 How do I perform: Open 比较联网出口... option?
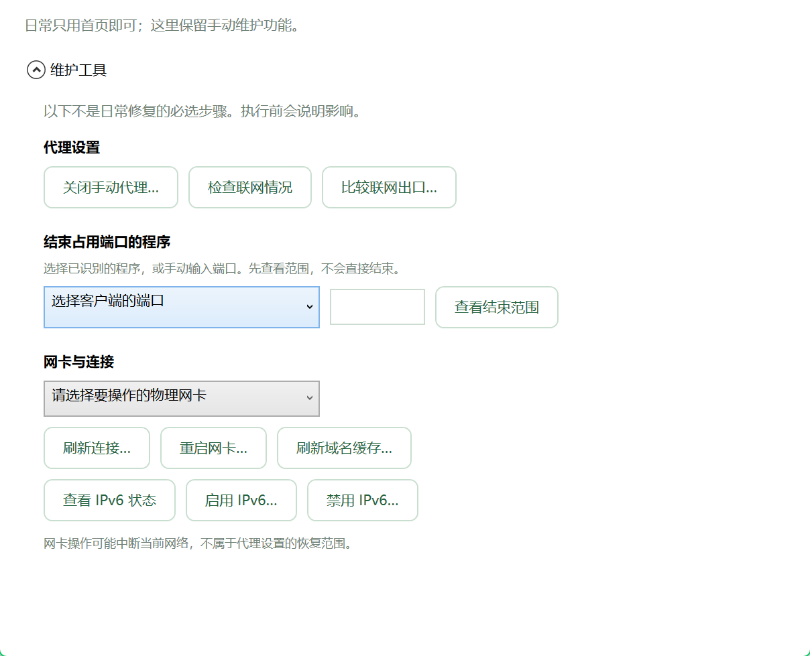pyautogui.click(x=389, y=188)
